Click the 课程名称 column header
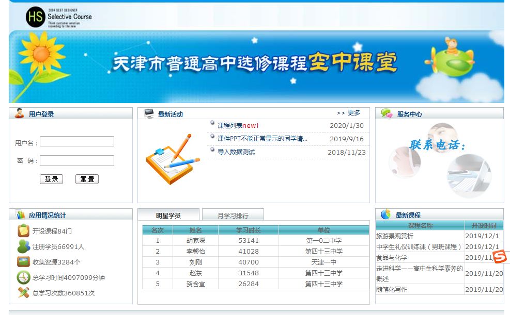 pyautogui.click(x=420, y=225)
